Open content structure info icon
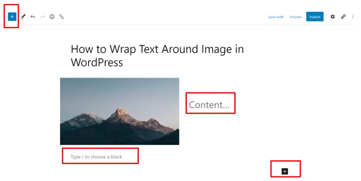This screenshot has width=361, height=181. coord(52,17)
